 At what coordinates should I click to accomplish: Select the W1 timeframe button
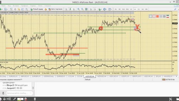point(143,9)
